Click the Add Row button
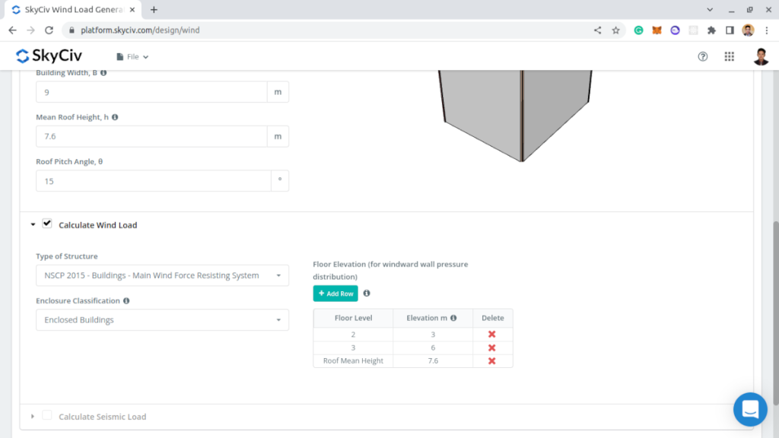The width and height of the screenshot is (779, 438). tap(335, 294)
